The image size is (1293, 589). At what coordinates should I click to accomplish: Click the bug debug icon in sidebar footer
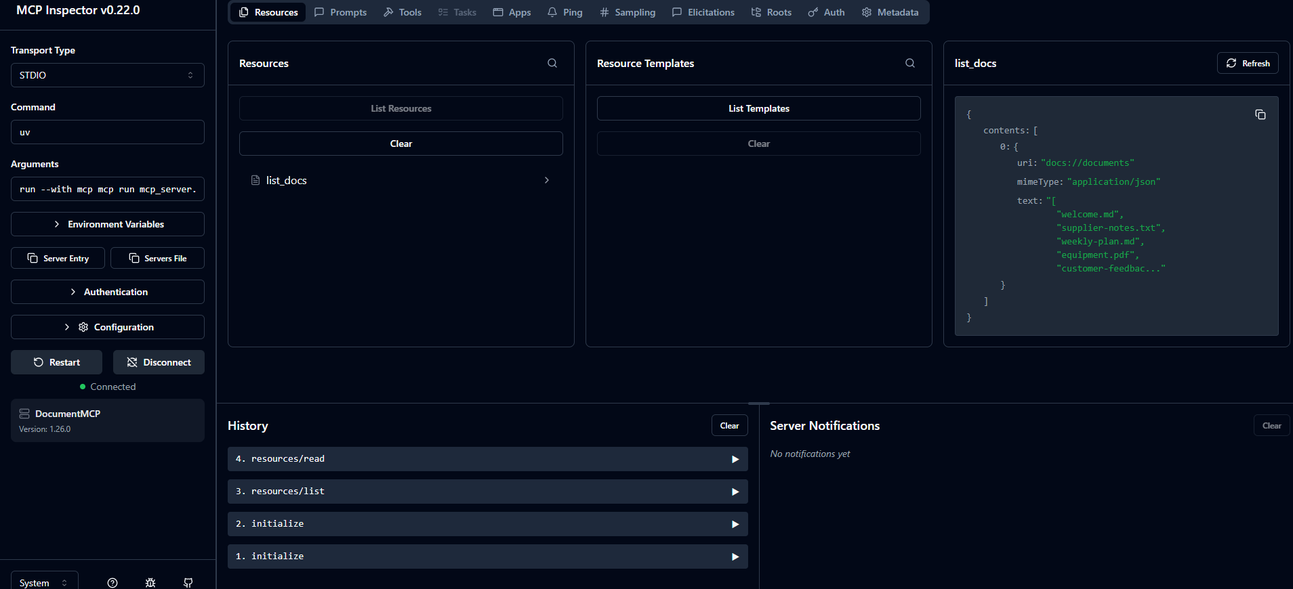[x=150, y=582]
